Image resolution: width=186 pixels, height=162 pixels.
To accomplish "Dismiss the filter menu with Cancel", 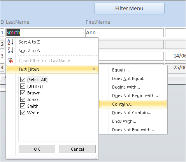I will point(77,149).
